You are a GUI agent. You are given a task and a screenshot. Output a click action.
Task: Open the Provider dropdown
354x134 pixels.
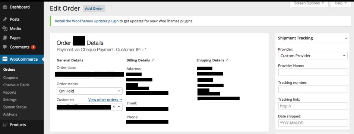click(313, 56)
